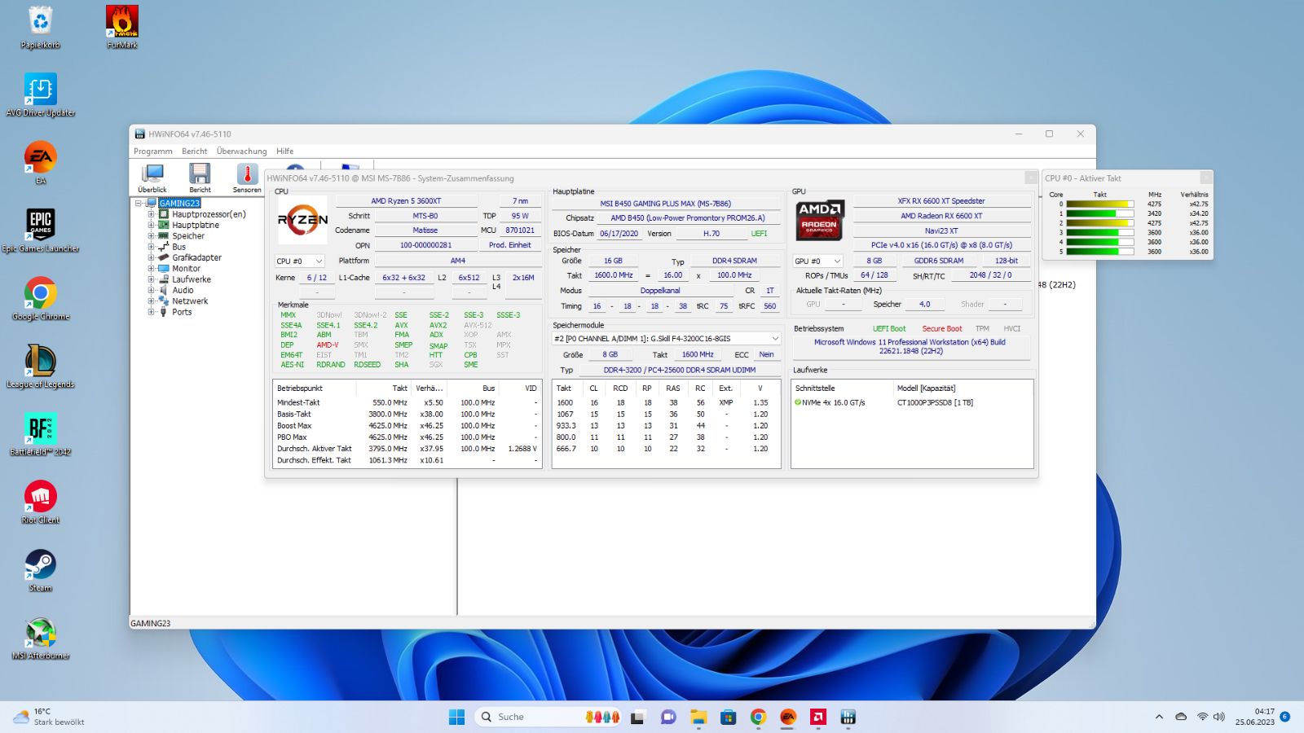Click the AMD Ryzen 5 3600XT name field
This screenshot has height=733, width=1304.
pos(406,201)
